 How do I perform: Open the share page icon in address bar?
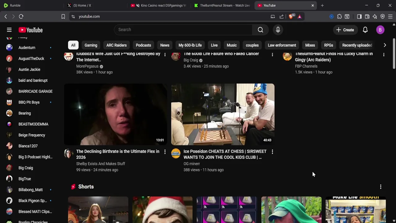pyautogui.click(x=281, y=16)
